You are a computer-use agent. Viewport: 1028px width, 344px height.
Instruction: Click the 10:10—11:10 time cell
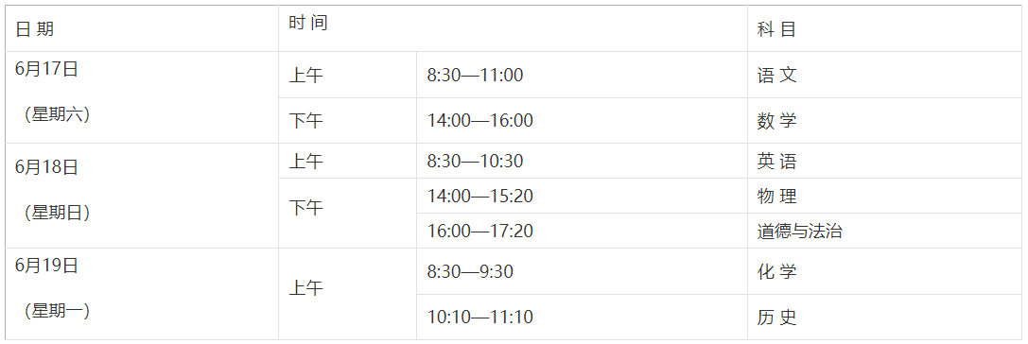tap(582, 318)
